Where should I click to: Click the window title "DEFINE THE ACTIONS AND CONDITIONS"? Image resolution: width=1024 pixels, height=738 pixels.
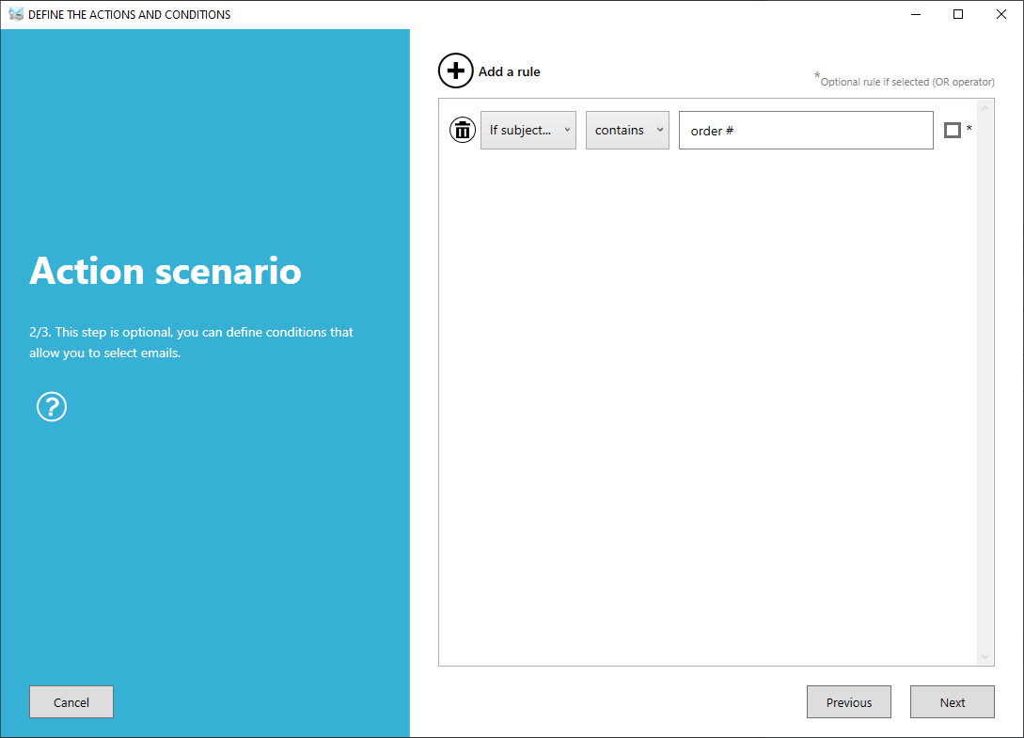point(130,14)
